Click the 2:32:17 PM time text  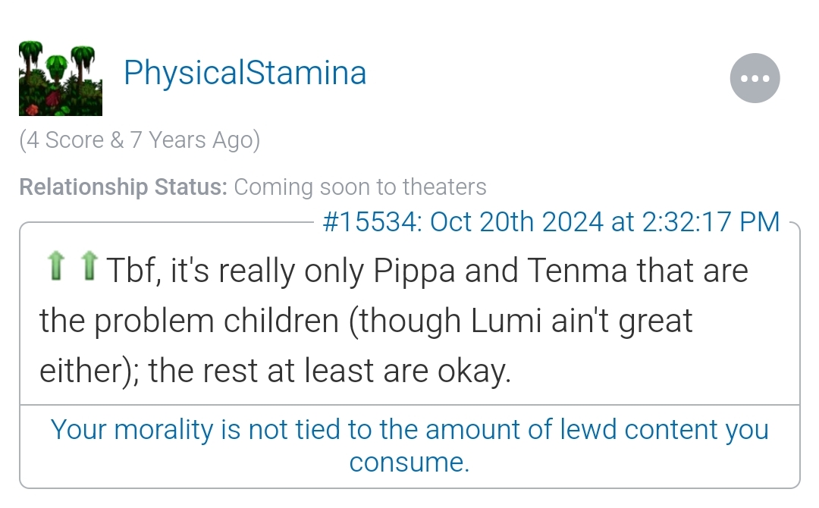pos(711,221)
